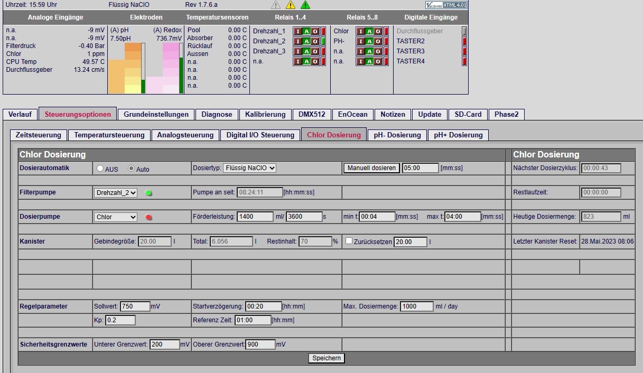The image size is (643, 373).
Task: Set Chlor relay to I
Action: [361, 31]
